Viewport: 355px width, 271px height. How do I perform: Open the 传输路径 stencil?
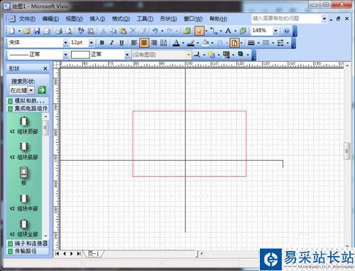(28, 251)
